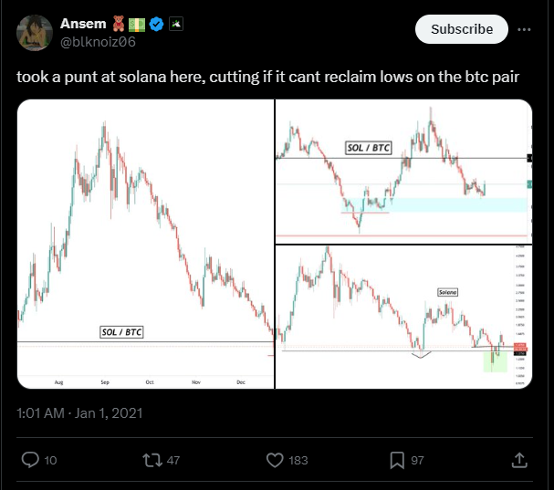Viewport: 554px width, 490px height.
Task: Open the large left SOL / BTC chart image
Action: coord(145,244)
